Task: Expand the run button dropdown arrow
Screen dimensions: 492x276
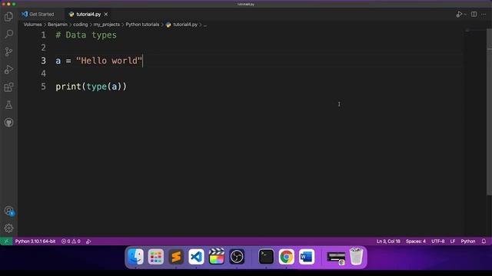Action: [465, 15]
